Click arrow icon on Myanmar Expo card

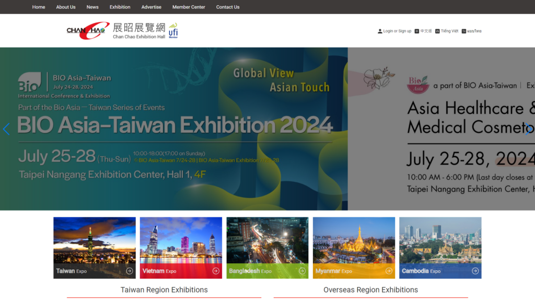click(389, 271)
